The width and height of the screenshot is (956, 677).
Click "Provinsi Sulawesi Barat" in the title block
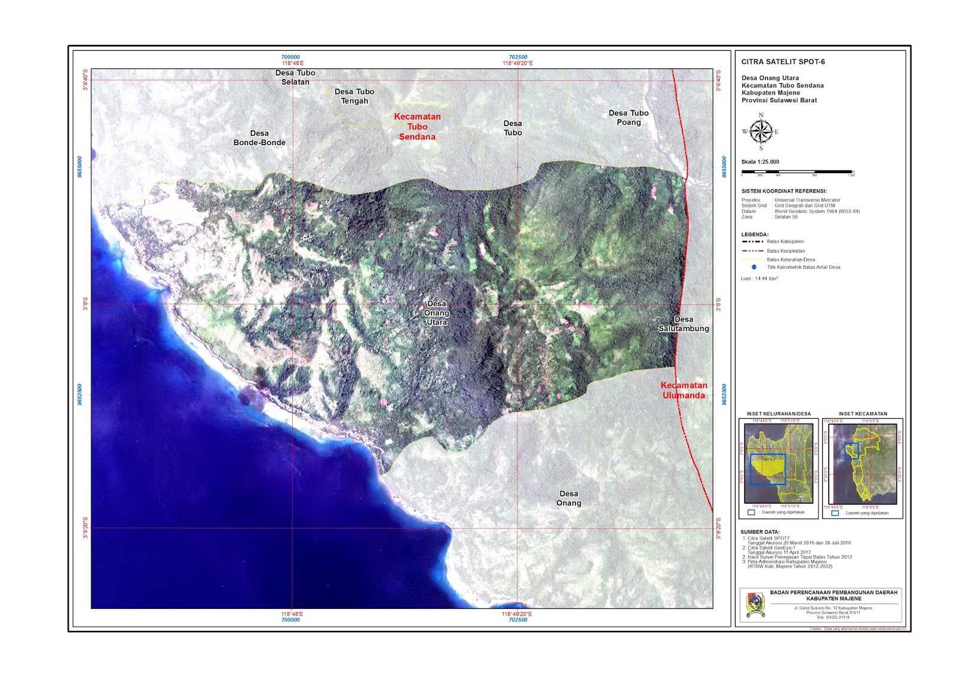point(779,100)
